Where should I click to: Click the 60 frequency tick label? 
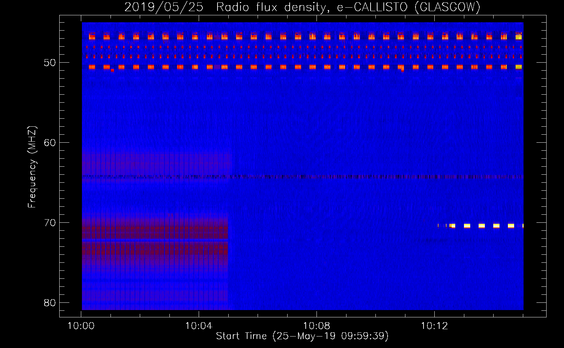click(x=50, y=143)
